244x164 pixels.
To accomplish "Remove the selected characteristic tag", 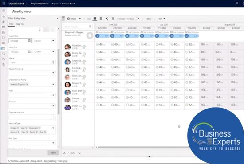I will tap(27, 84).
